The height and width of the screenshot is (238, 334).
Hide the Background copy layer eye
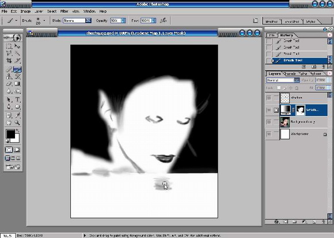click(x=269, y=122)
